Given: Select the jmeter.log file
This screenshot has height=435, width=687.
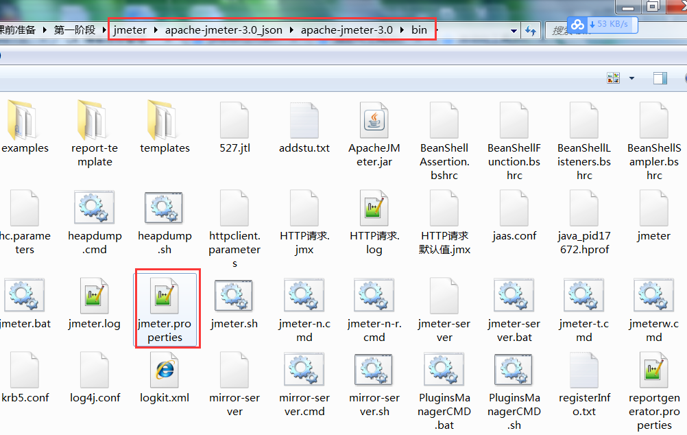Looking at the screenshot, I should tap(95, 303).
